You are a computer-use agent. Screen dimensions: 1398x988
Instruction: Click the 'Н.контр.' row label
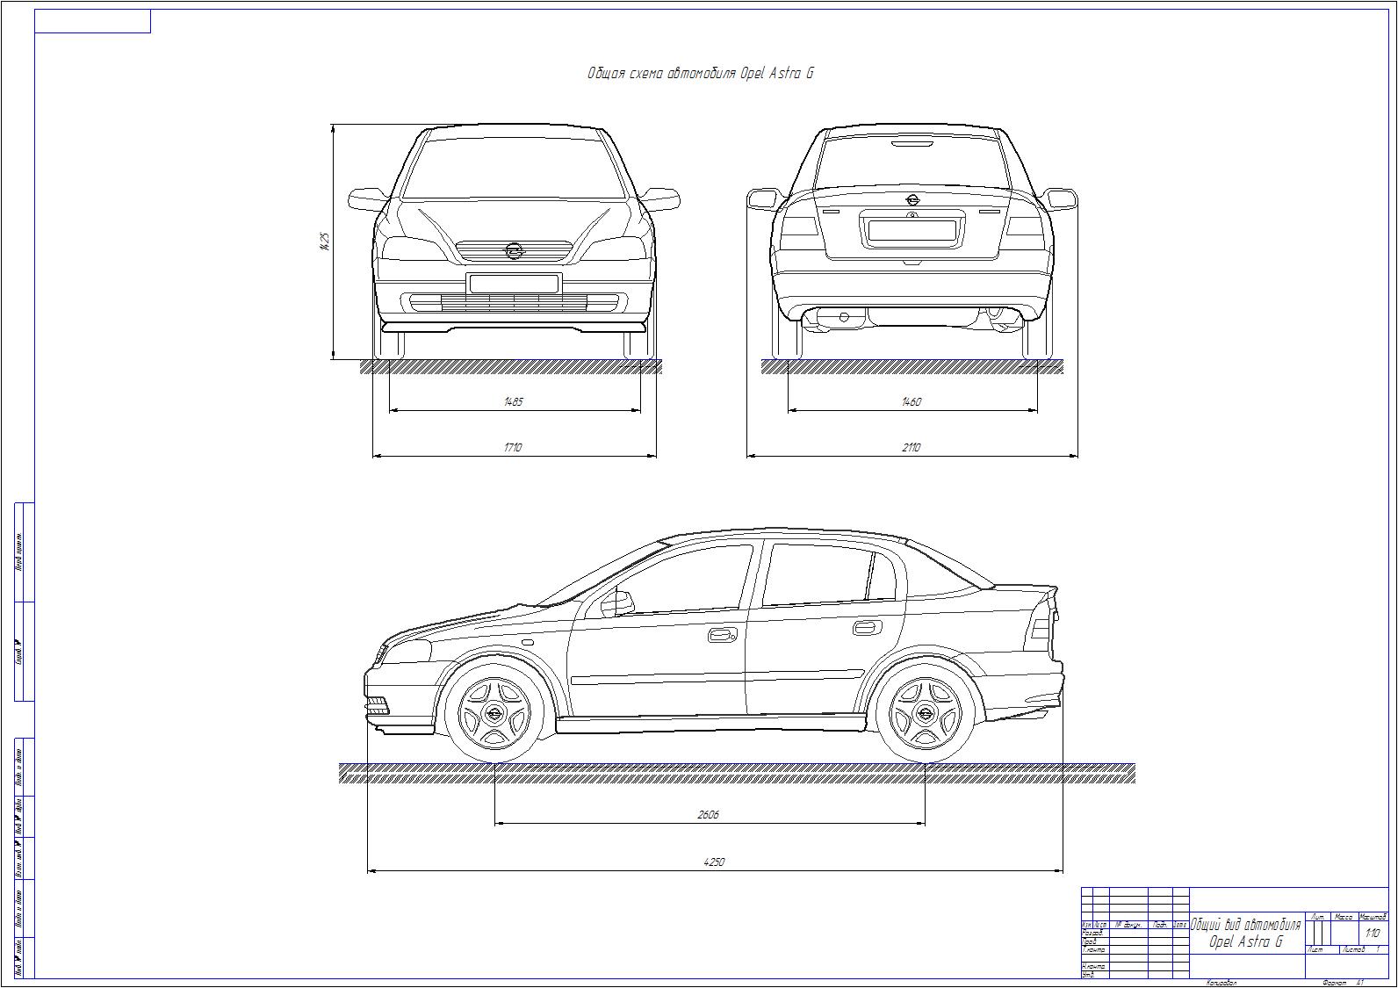tap(1094, 966)
